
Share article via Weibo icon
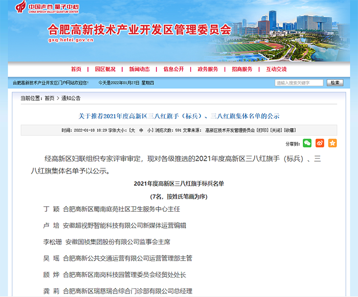coord(320,143)
